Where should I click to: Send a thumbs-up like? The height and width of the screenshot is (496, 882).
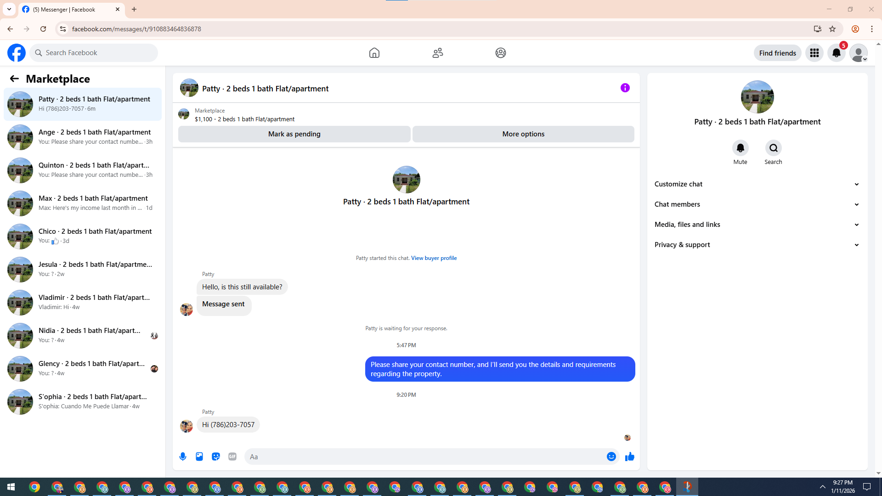tap(630, 457)
